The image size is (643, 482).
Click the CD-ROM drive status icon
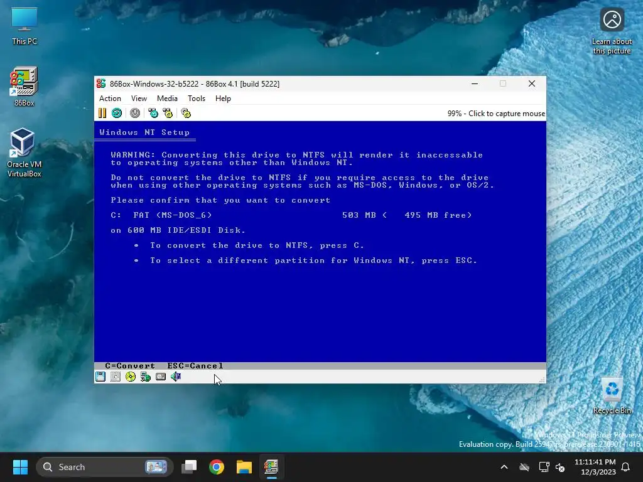click(131, 377)
